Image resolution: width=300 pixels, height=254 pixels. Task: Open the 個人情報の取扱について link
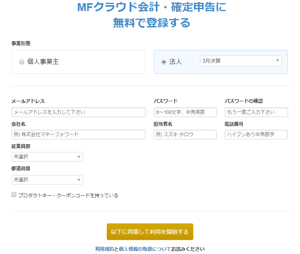tap(145, 249)
